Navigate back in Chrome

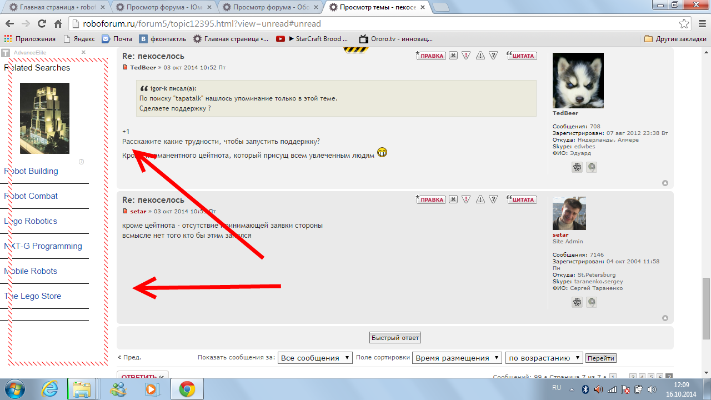click(9, 24)
